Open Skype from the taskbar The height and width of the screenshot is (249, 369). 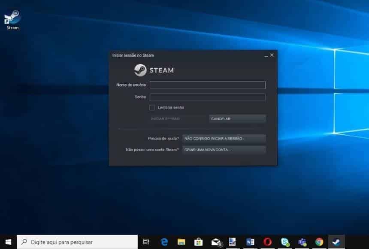pyautogui.click(x=285, y=242)
